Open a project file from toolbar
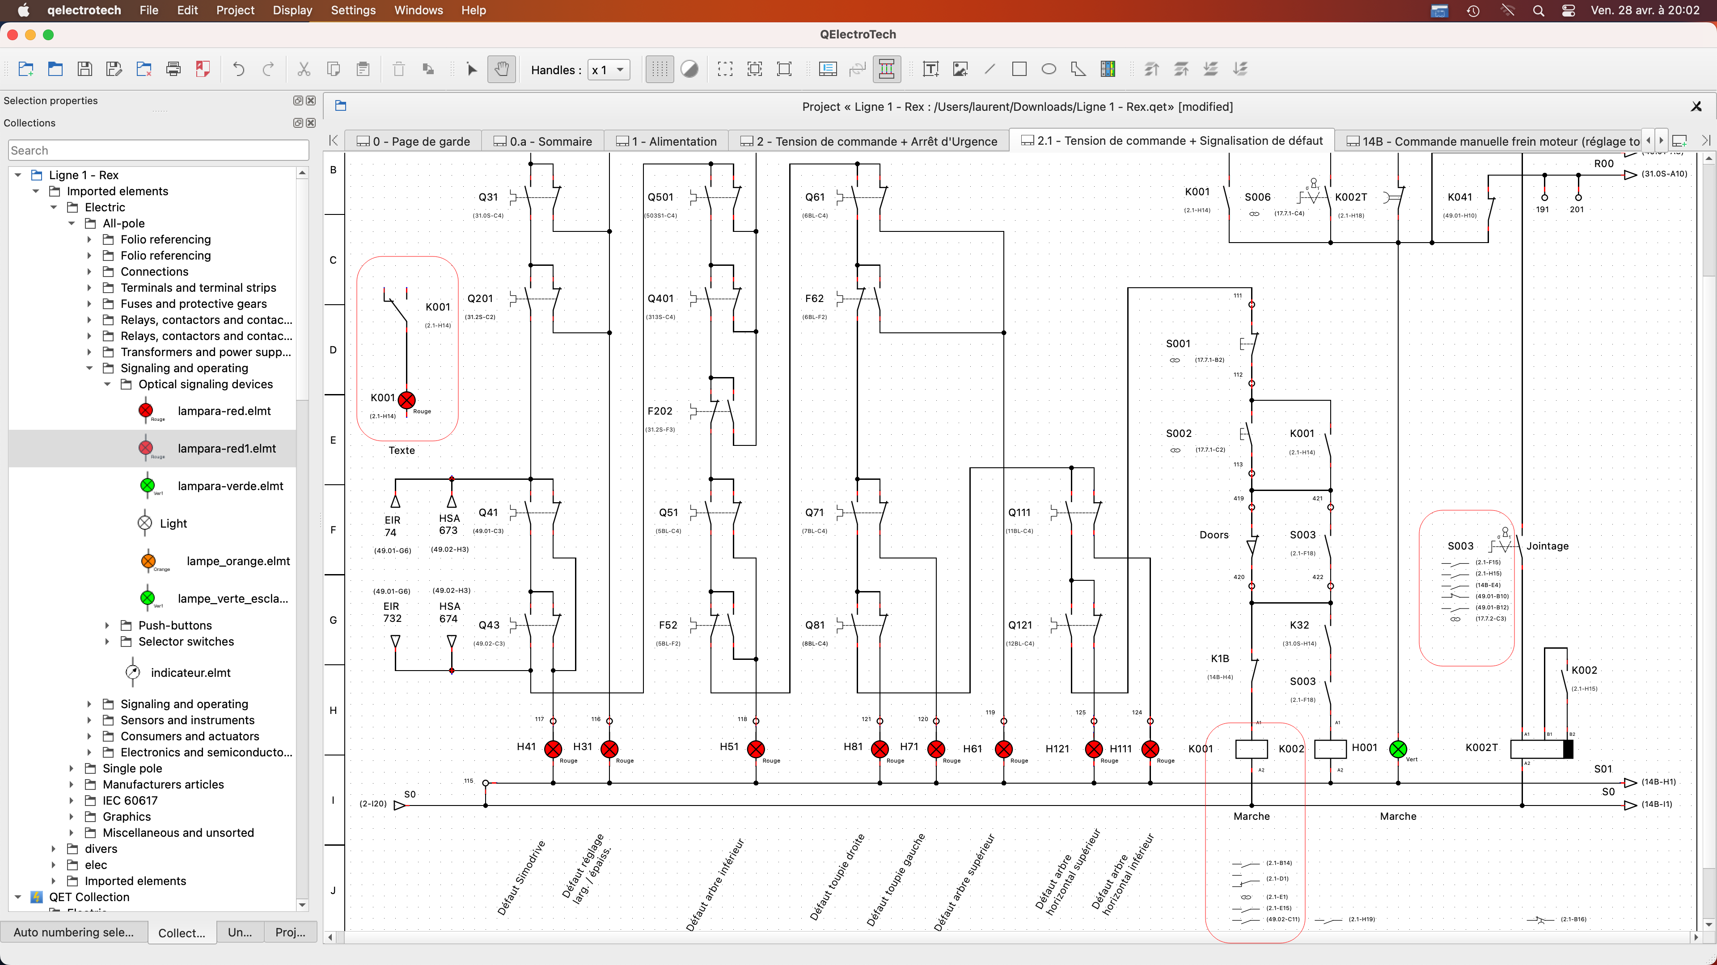Viewport: 1717px width, 965px height. point(55,69)
